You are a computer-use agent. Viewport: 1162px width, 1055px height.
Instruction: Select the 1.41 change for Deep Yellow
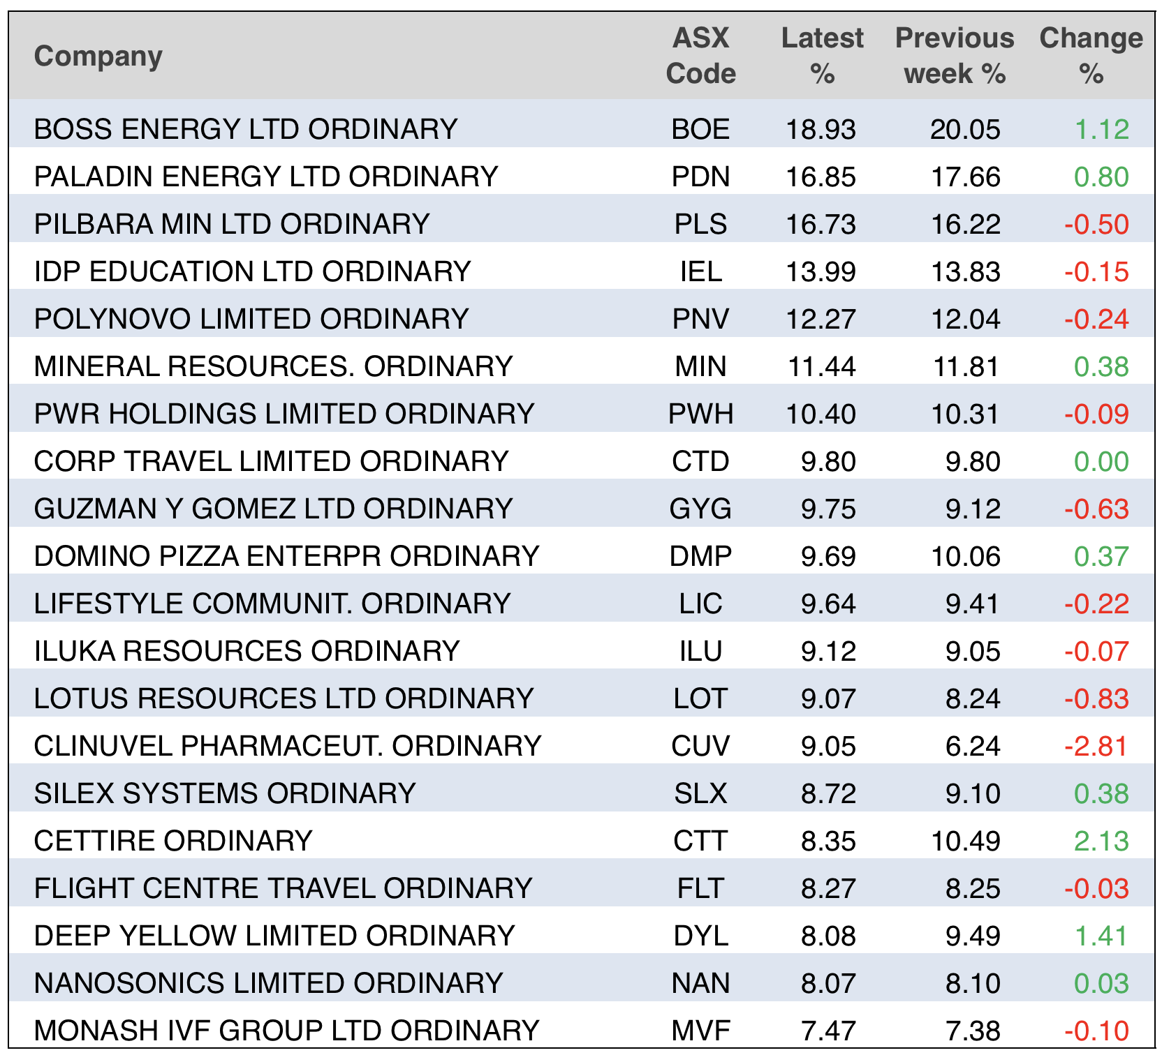[1101, 936]
